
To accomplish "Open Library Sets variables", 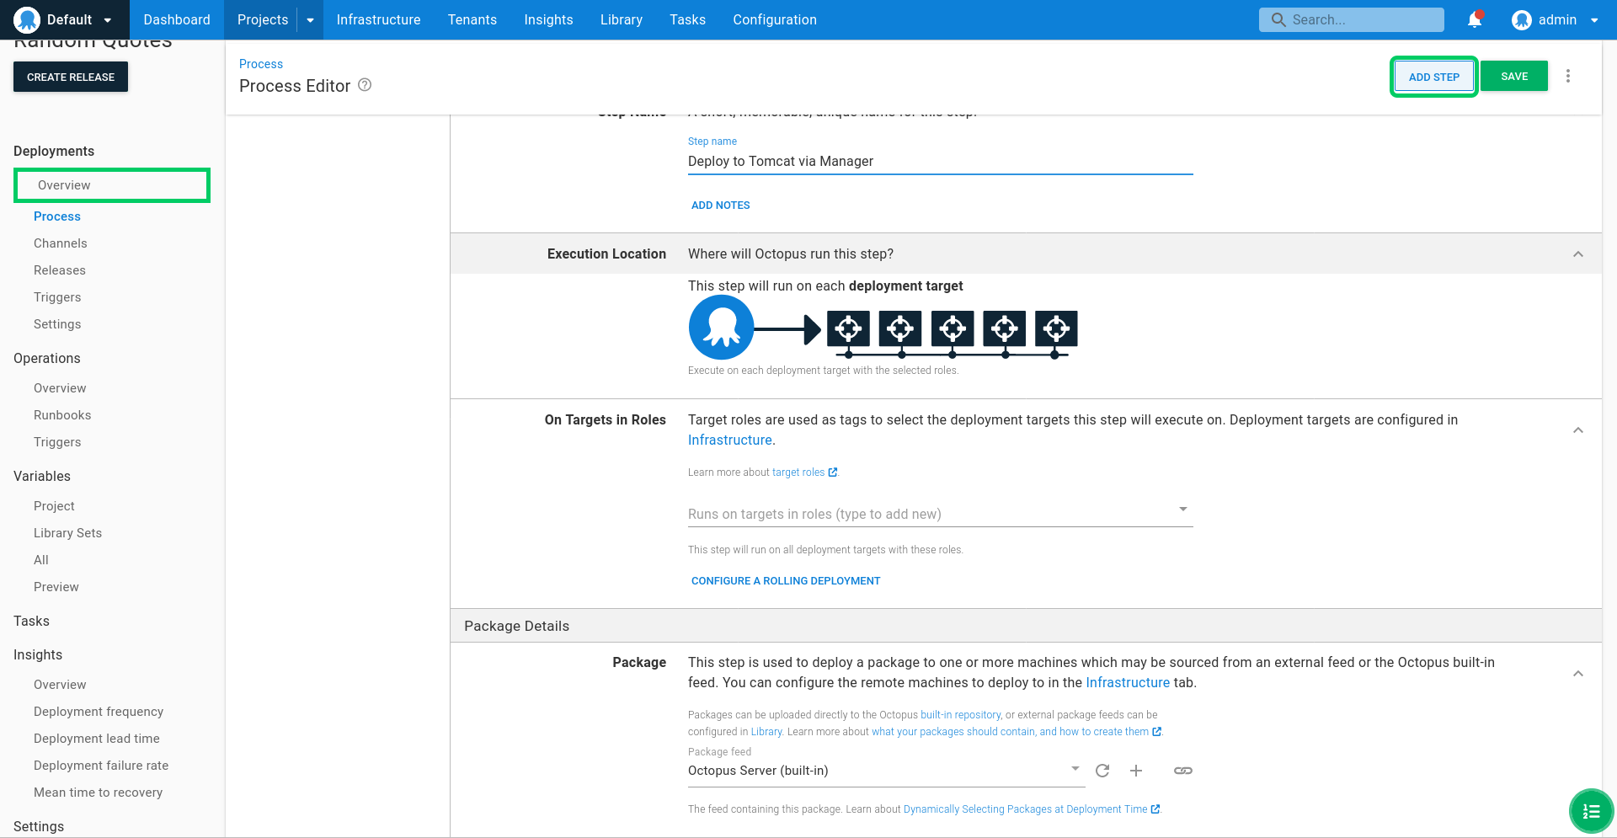I will (67, 533).
